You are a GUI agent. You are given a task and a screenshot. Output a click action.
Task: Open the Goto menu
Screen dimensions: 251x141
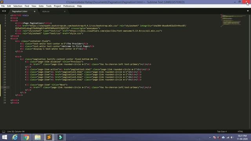tap(41, 6)
